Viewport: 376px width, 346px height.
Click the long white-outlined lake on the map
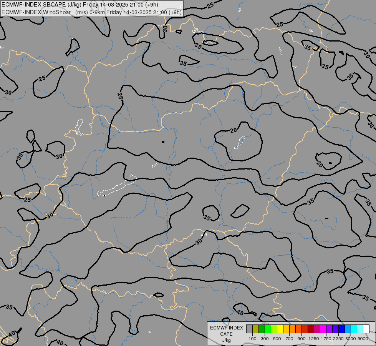[x=117, y=186]
